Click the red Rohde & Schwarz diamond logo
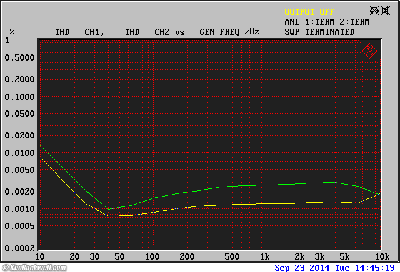The image size is (400, 272). coord(369,51)
